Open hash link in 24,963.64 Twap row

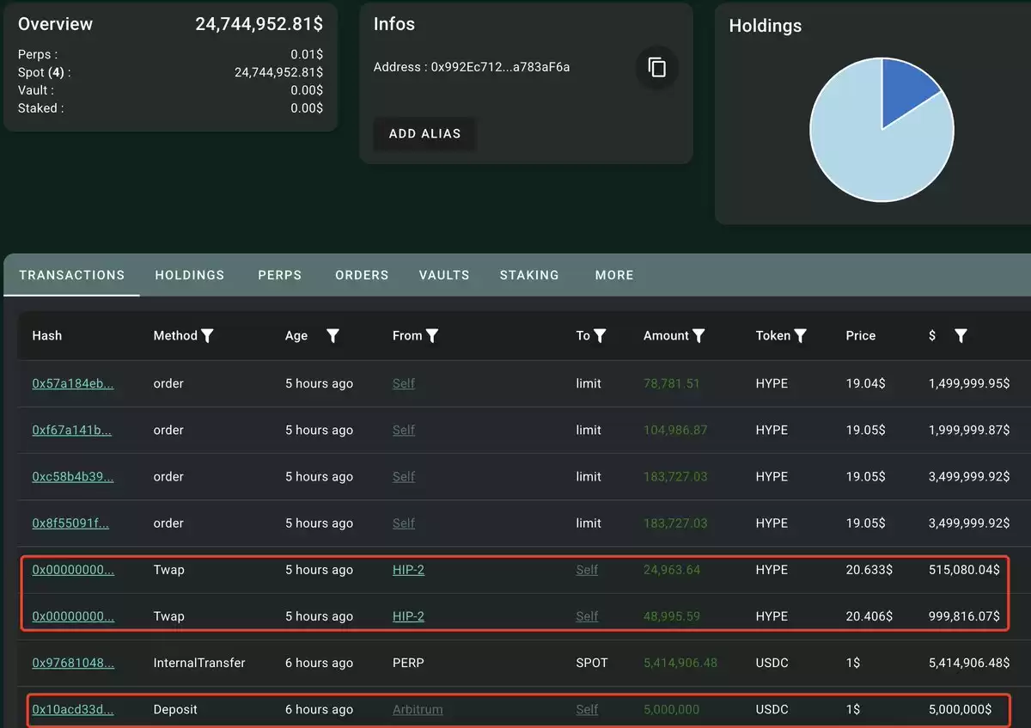click(73, 569)
